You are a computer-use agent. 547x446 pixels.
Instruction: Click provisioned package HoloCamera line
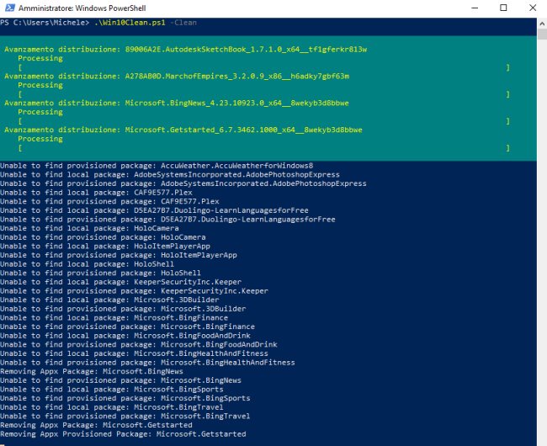[x=103, y=237]
